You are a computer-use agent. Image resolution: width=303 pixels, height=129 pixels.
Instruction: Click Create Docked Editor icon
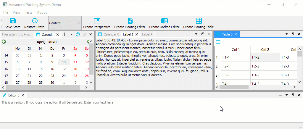click(x=164, y=21)
